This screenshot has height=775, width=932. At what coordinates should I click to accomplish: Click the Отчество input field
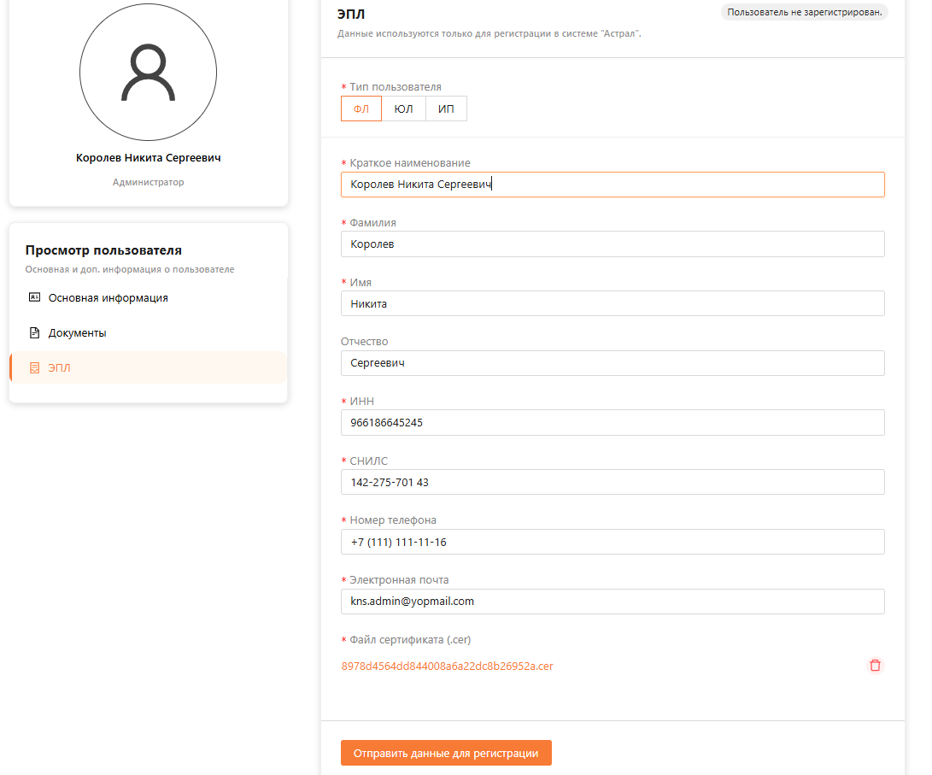(x=612, y=363)
